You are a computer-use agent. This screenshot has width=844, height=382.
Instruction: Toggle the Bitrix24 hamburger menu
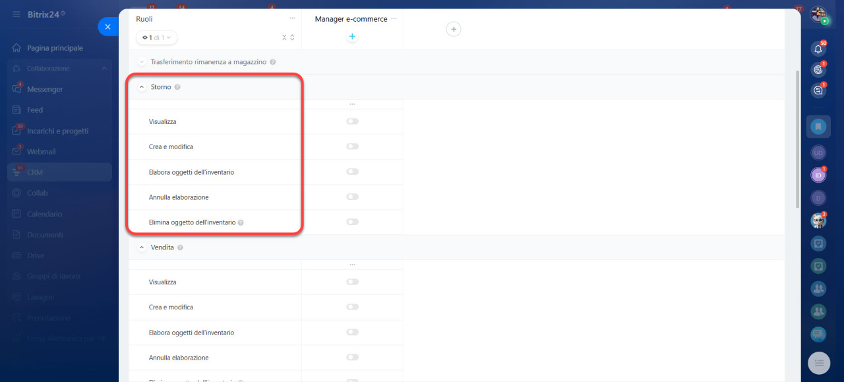coord(16,14)
